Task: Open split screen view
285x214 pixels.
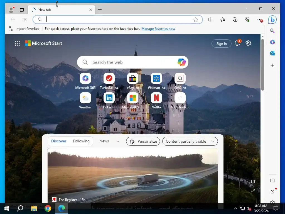Action: click(x=210, y=20)
